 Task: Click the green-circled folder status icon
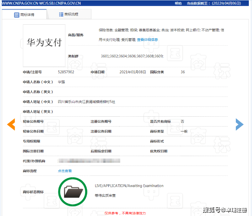[73, 192]
